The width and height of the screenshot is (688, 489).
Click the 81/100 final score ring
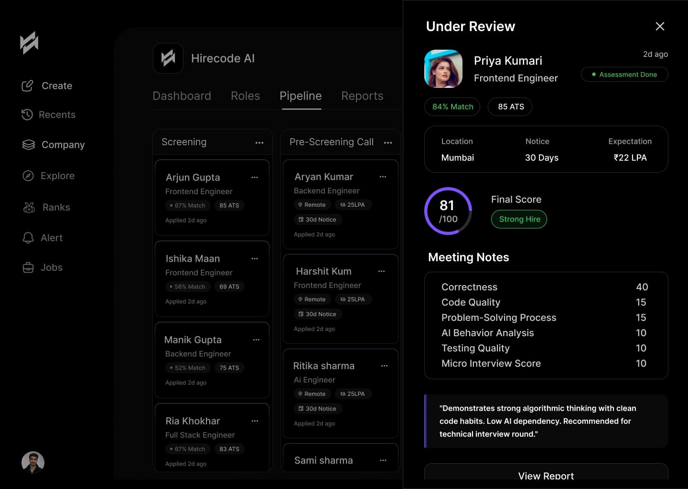coord(448,211)
